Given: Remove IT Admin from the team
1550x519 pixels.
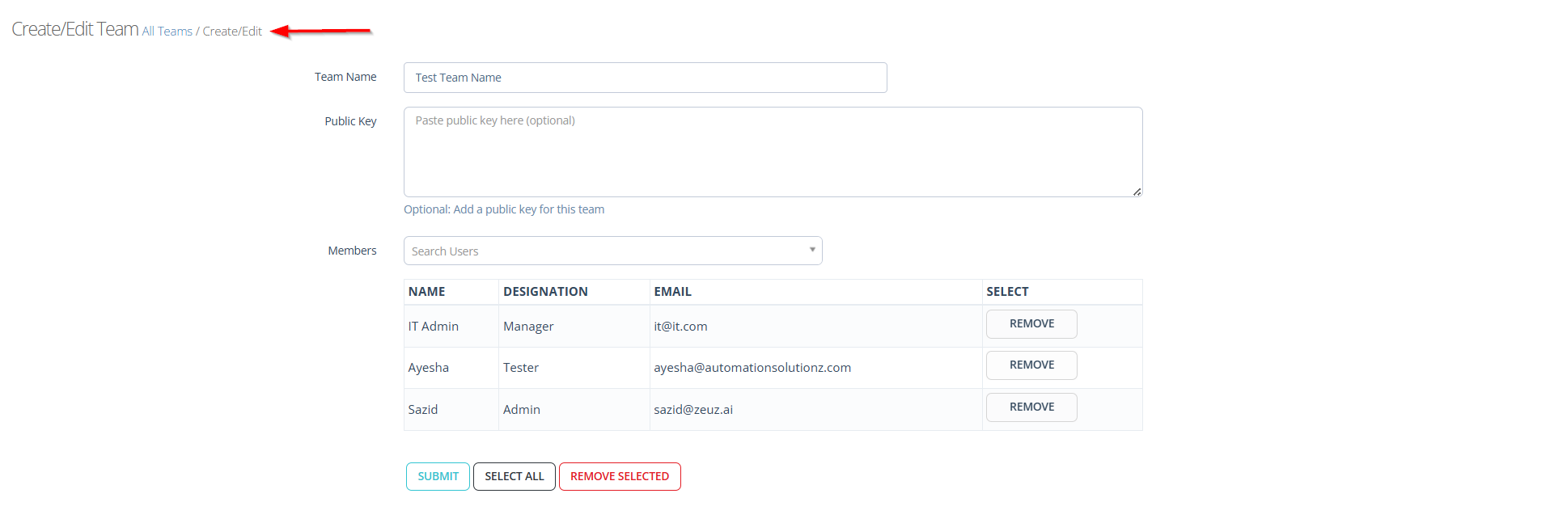Looking at the screenshot, I should (x=1031, y=324).
